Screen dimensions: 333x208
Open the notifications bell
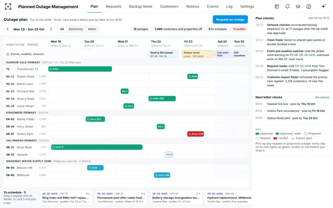(287, 6)
